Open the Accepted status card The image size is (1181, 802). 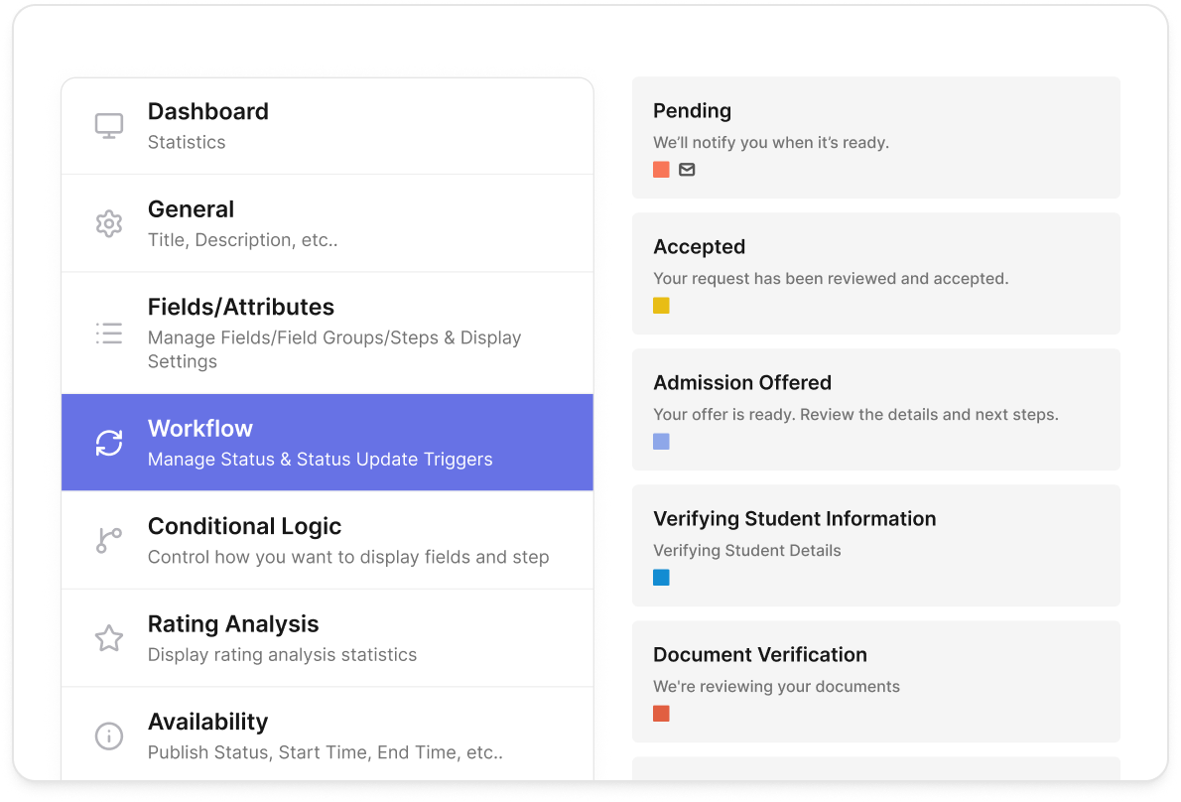pos(876,274)
